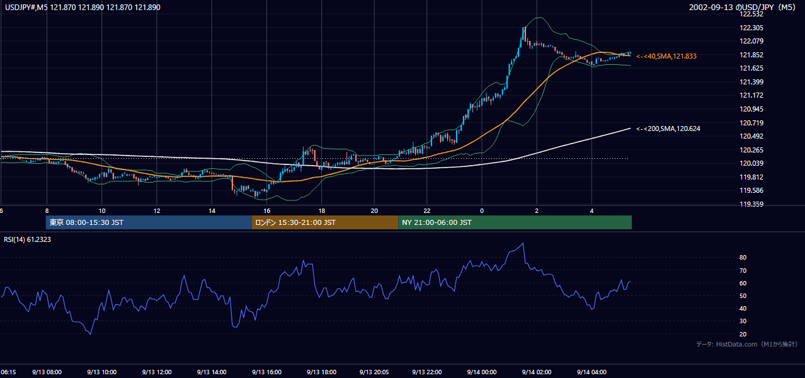This screenshot has width=805, height=378.
Task: Click price axis value 122.305
Action: (752, 28)
